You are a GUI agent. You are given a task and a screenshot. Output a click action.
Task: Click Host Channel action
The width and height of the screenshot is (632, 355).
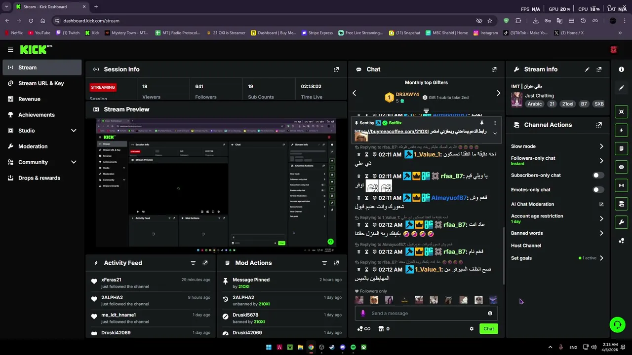[526, 246]
